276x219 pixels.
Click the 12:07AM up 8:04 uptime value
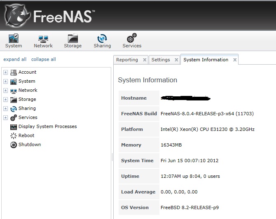(x=190, y=176)
